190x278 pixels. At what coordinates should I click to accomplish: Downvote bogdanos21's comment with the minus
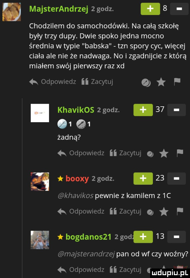tap(176, 237)
